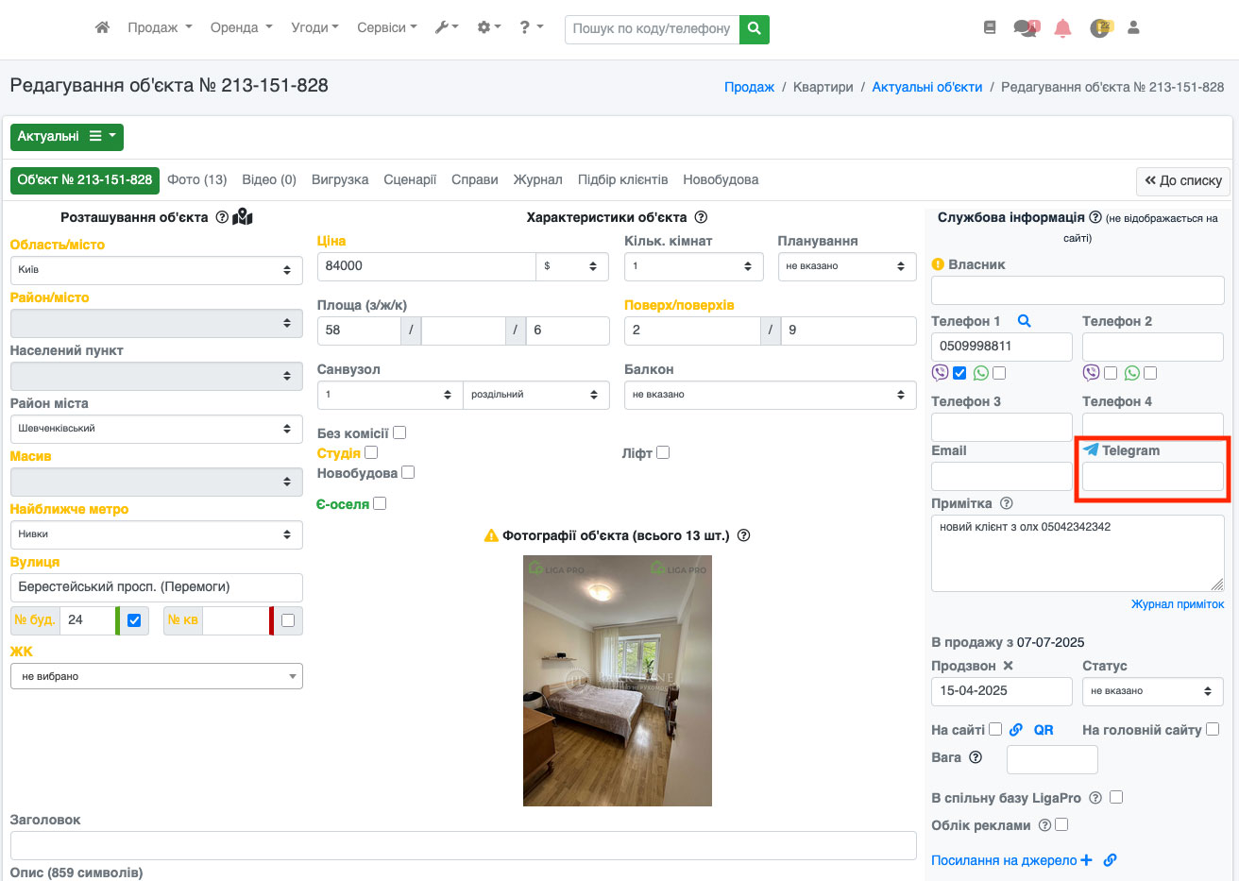The image size is (1239, 881).
Task: Click the user profile icon
Action: [x=1133, y=28]
